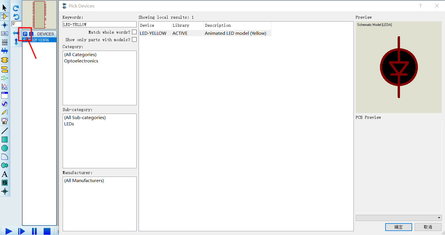Select (All Manufacturers) entry
445x235 pixels.
[x=84, y=181]
